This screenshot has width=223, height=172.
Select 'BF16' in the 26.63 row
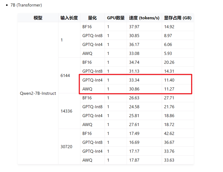pyautogui.click(x=87, y=98)
